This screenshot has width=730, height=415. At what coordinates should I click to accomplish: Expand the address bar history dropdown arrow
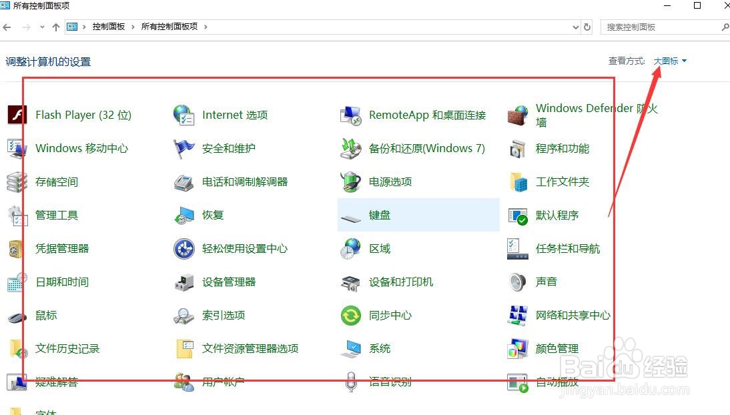click(576, 27)
